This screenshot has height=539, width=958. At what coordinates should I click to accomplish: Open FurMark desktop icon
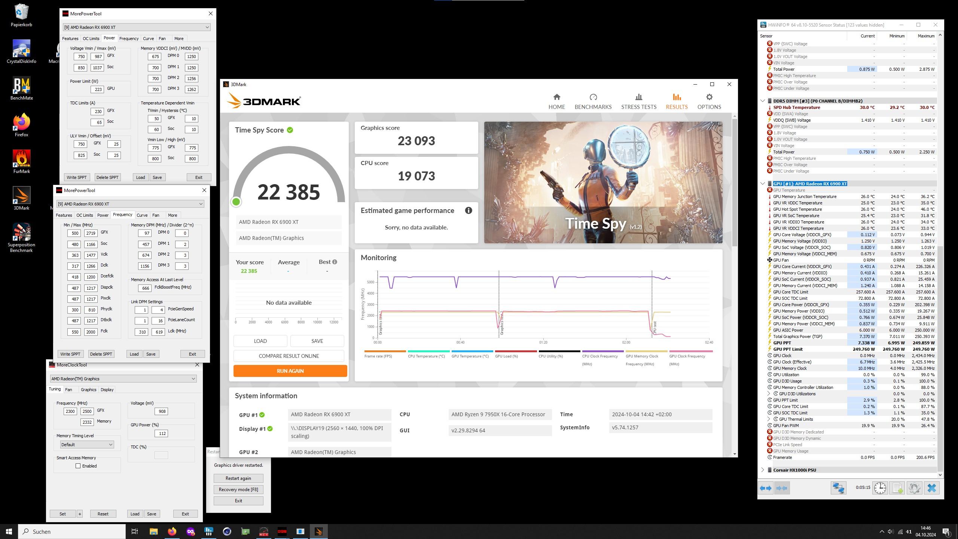(21, 162)
